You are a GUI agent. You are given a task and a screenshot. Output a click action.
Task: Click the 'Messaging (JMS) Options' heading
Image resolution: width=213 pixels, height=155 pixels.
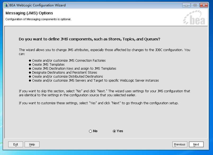(x=29, y=13)
